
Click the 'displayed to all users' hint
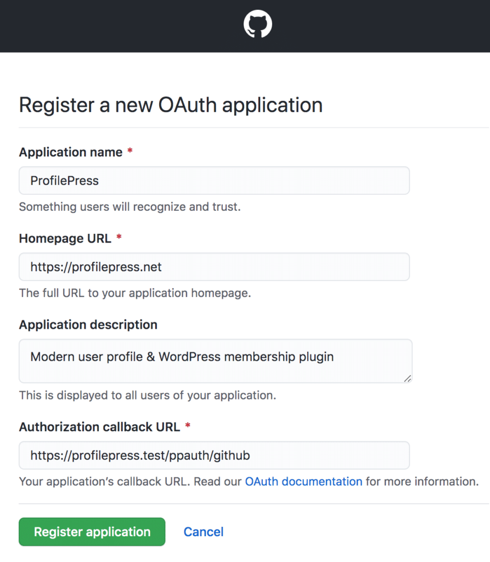coord(147,395)
